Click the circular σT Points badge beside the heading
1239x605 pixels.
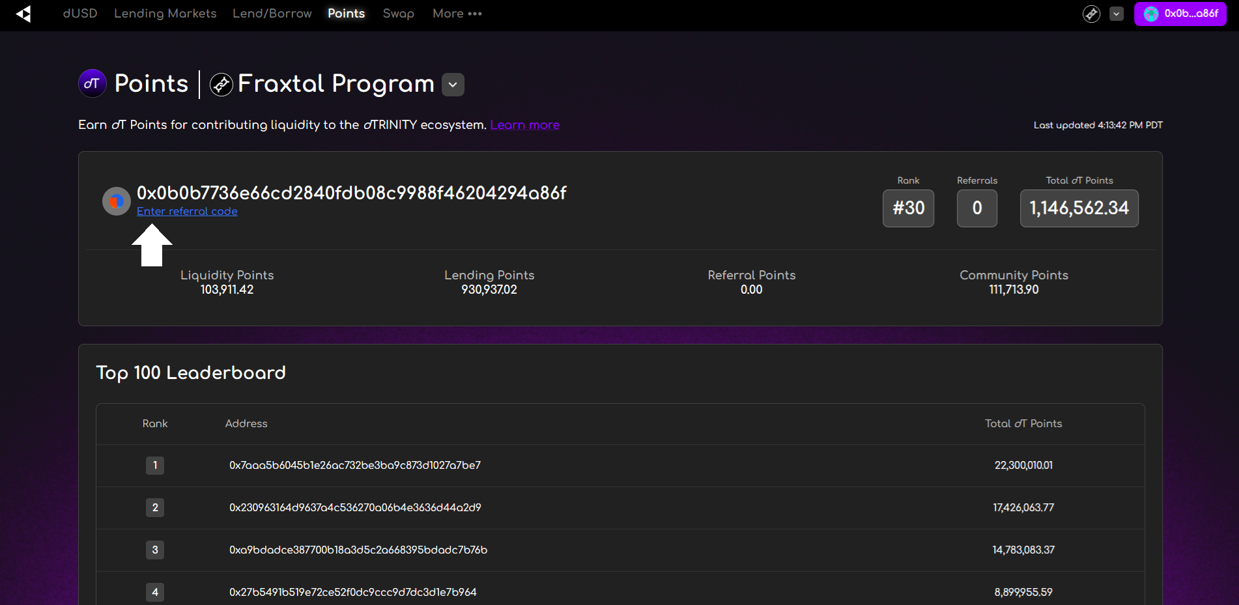pos(92,83)
